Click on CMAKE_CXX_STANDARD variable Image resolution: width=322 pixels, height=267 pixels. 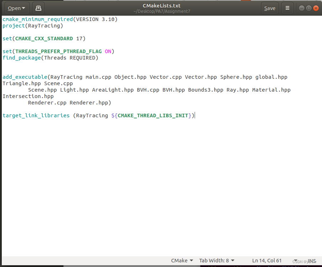(44, 38)
